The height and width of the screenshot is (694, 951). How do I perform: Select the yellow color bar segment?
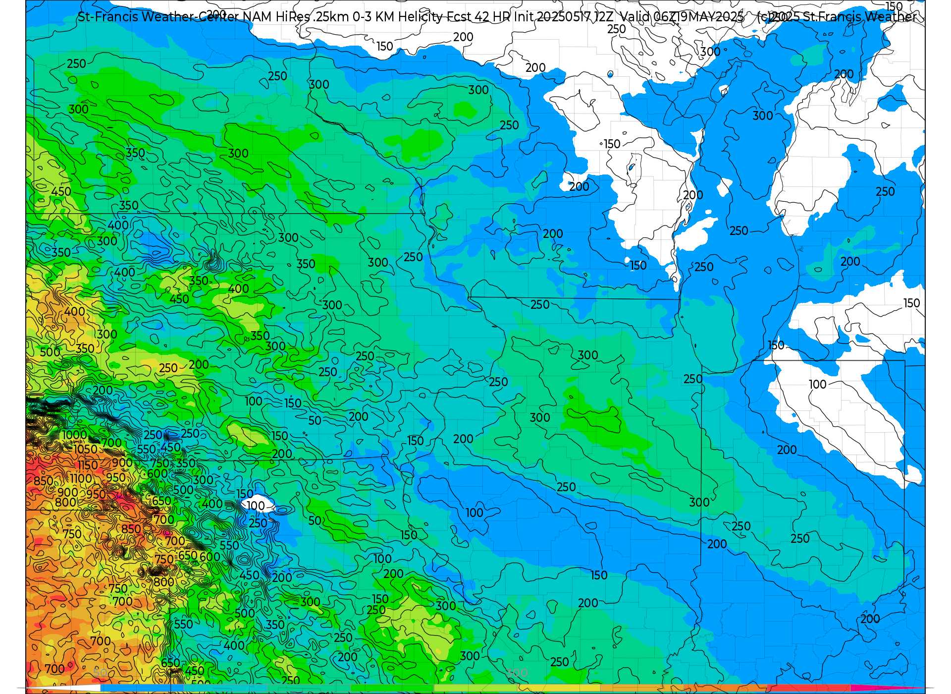(x=559, y=688)
